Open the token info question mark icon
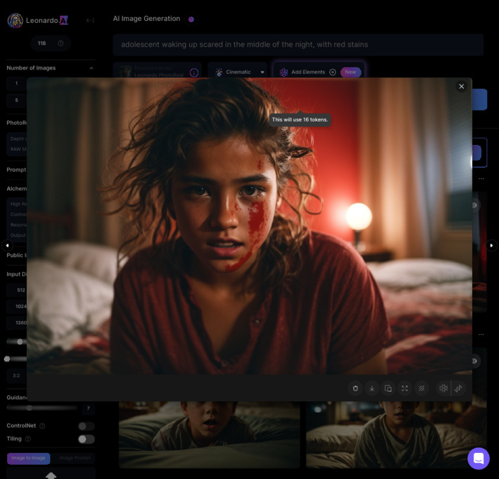Image resolution: width=499 pixels, height=479 pixels. coord(60,43)
